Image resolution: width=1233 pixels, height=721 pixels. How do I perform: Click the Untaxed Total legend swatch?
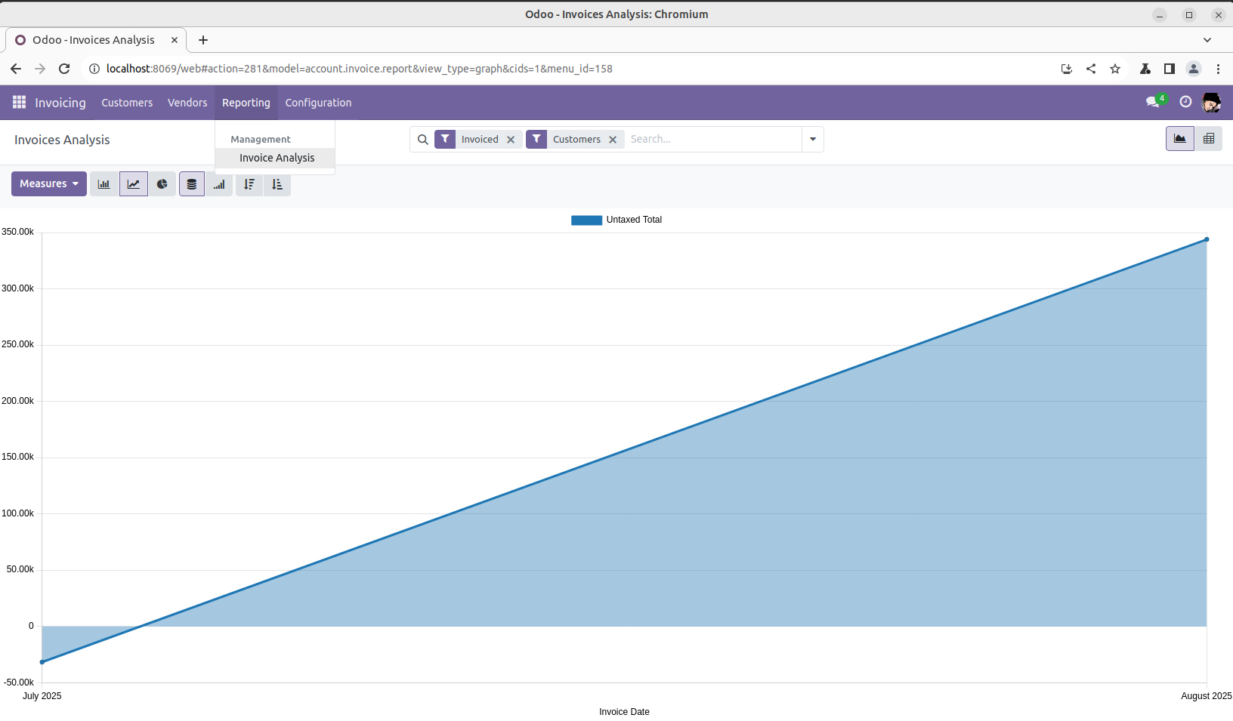[x=586, y=220]
